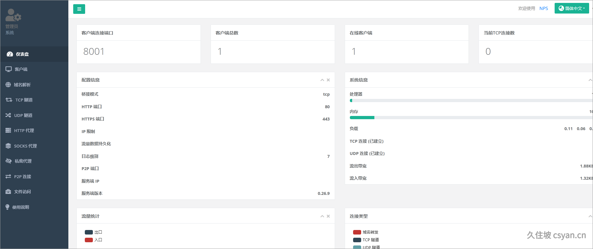The width and height of the screenshot is (593, 249).
Task: Click the NPS link in the header
Action: coord(544,8)
